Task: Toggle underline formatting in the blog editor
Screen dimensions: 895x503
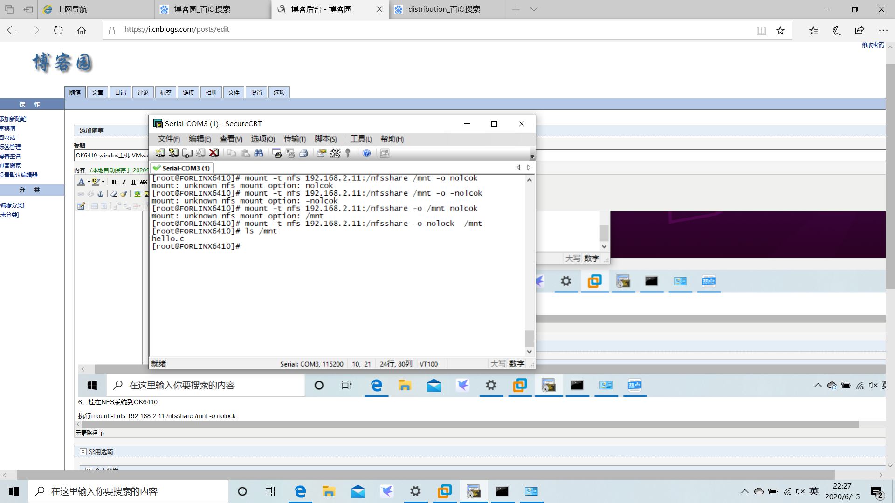Action: pyautogui.click(x=133, y=182)
